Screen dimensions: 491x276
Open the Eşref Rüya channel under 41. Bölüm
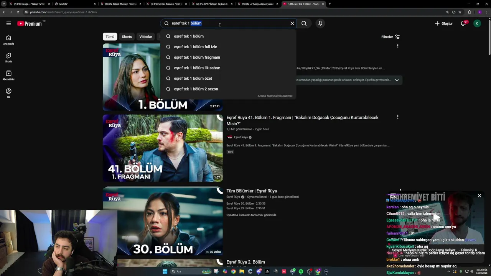(x=241, y=137)
